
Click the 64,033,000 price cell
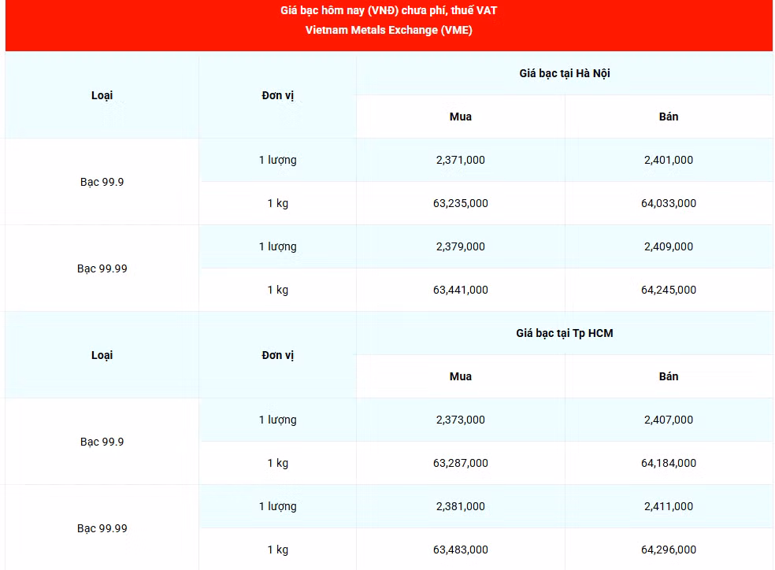click(669, 203)
